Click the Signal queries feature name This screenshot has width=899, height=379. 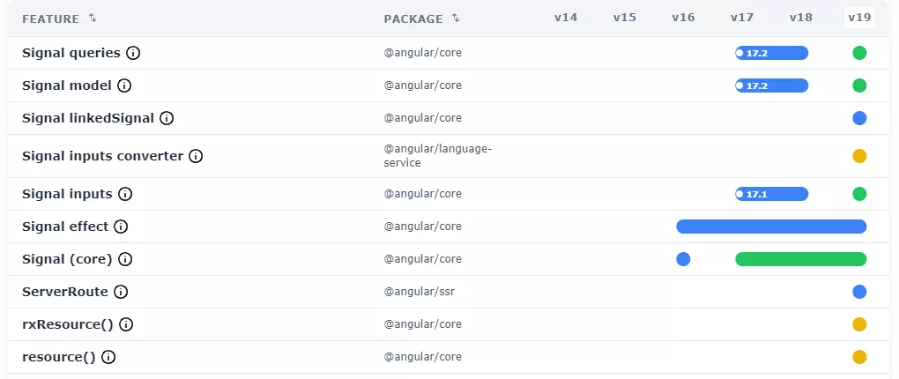71,53
